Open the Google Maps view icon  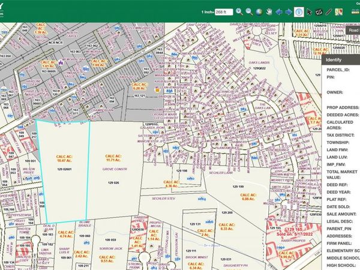coord(339,11)
